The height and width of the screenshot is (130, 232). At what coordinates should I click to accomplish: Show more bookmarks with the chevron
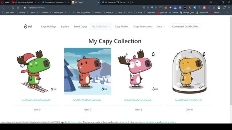[x=227, y=13]
